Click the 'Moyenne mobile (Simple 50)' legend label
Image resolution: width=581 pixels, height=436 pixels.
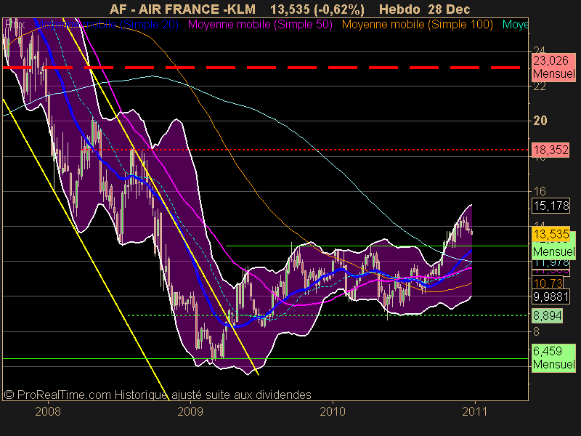[x=260, y=25]
